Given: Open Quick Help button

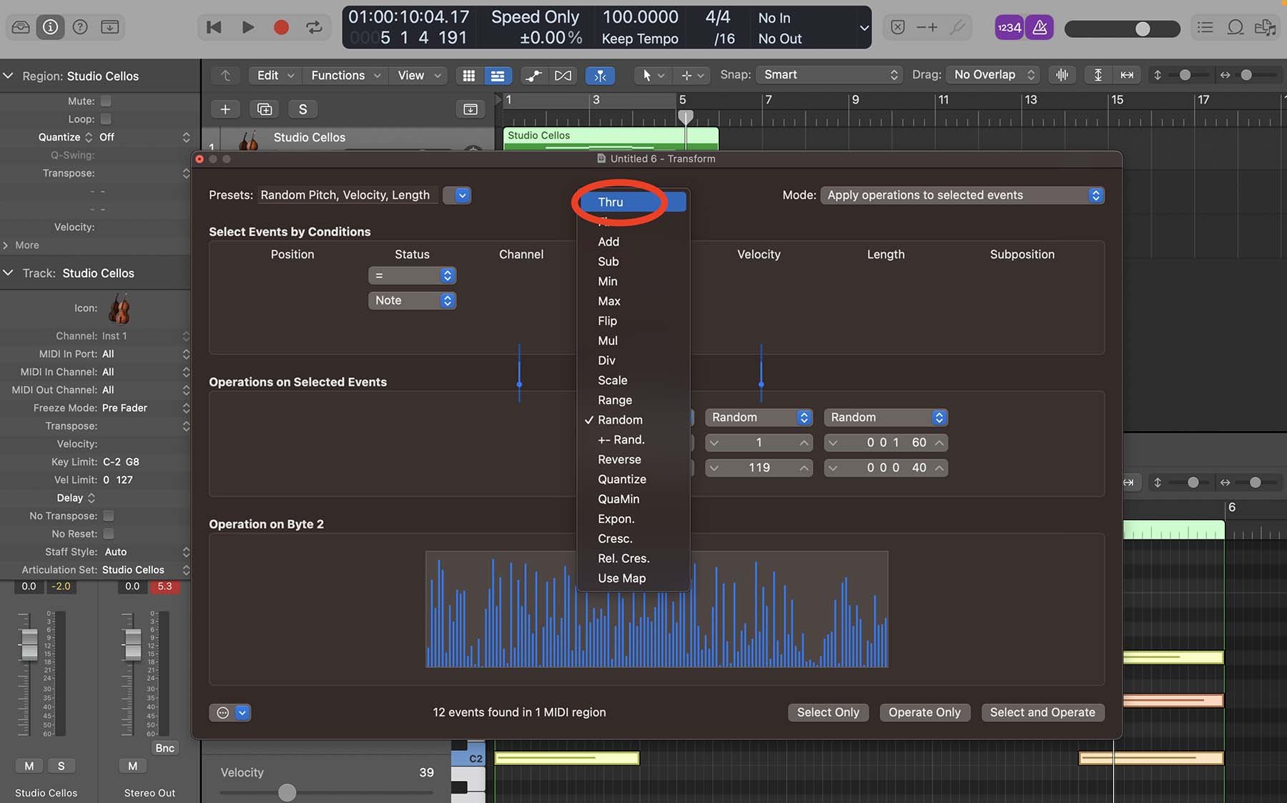Looking at the screenshot, I should point(80,27).
